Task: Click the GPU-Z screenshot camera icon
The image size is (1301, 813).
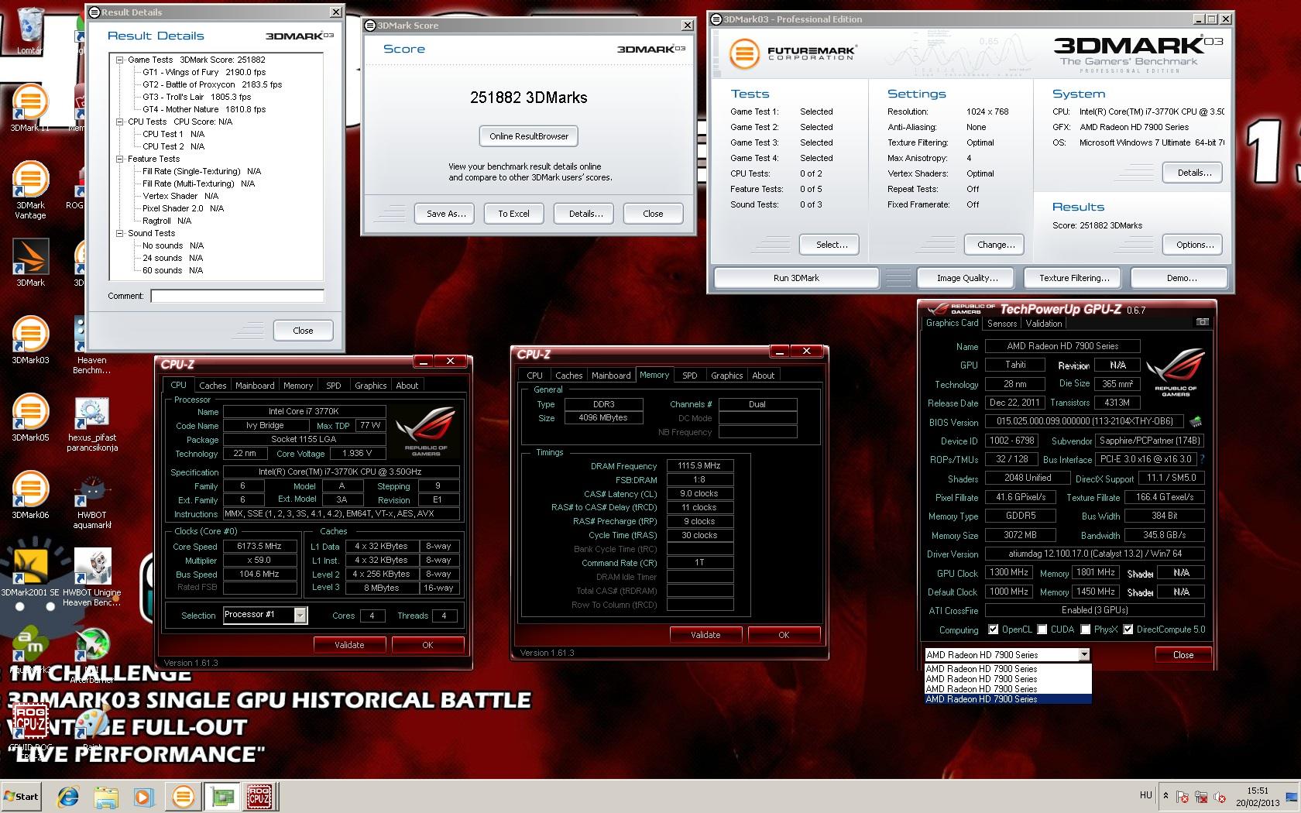Action: 1202,322
